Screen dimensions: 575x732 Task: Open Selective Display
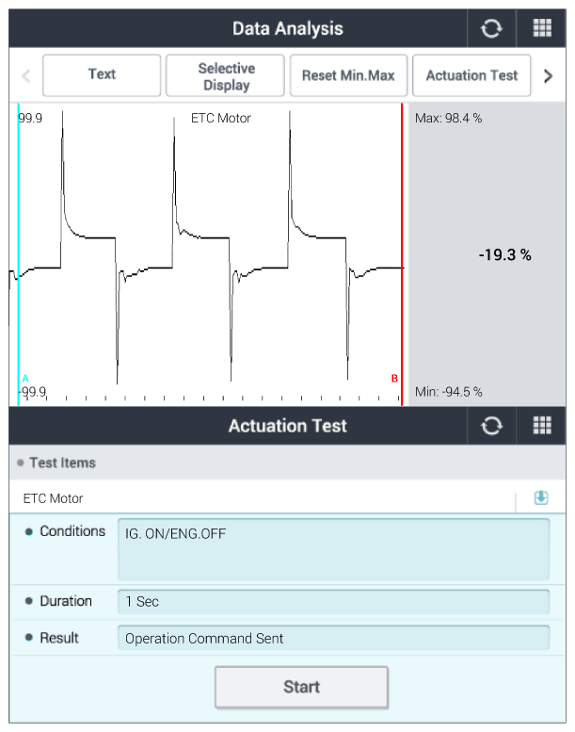point(226,76)
